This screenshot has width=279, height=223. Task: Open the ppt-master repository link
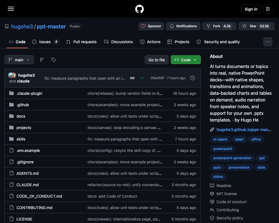[x=51, y=26]
